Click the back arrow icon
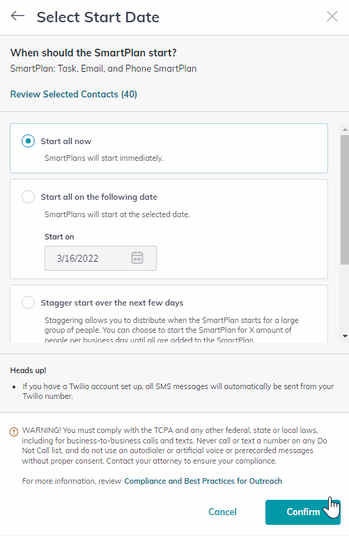 (x=17, y=16)
